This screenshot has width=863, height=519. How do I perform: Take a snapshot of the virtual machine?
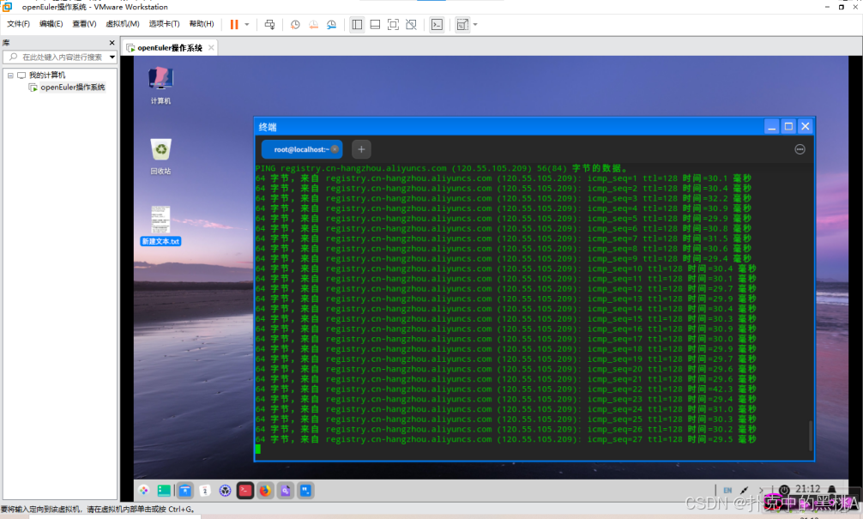(x=295, y=24)
